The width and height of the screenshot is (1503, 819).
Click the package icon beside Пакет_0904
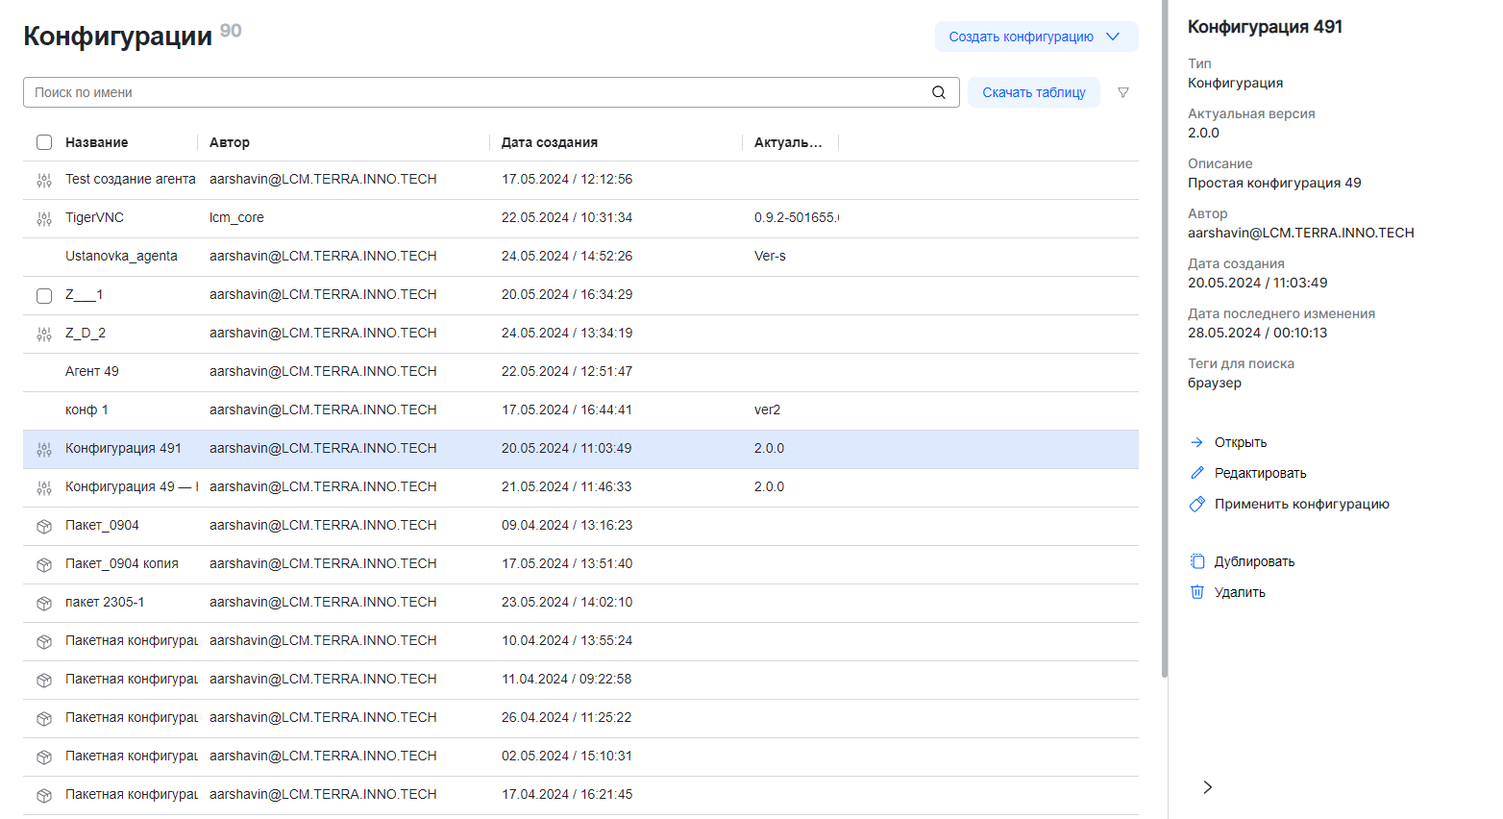44,526
